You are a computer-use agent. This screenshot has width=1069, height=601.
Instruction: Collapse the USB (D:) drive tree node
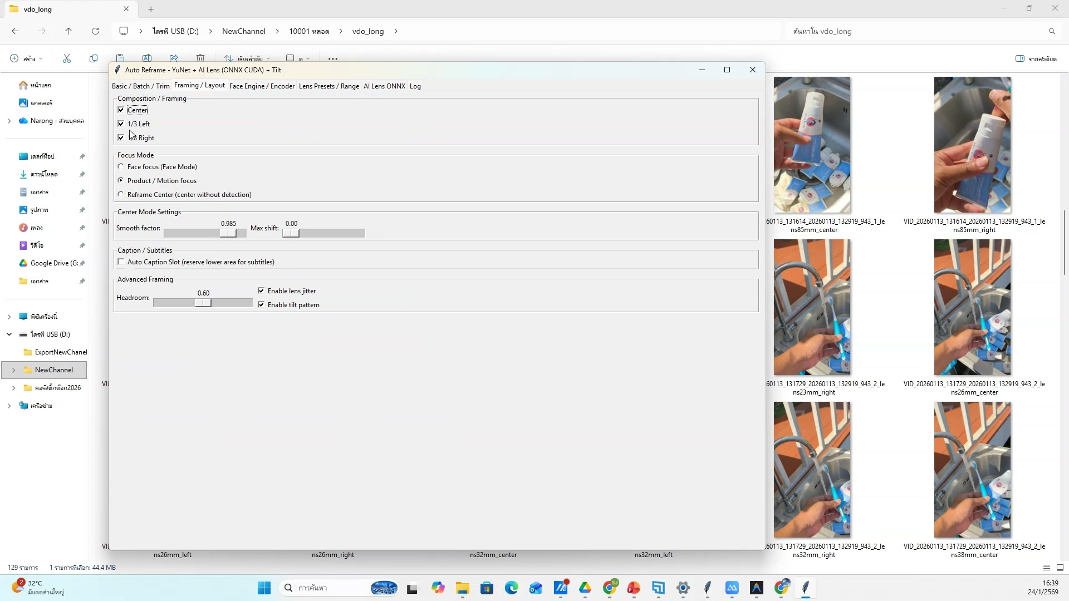pos(9,334)
